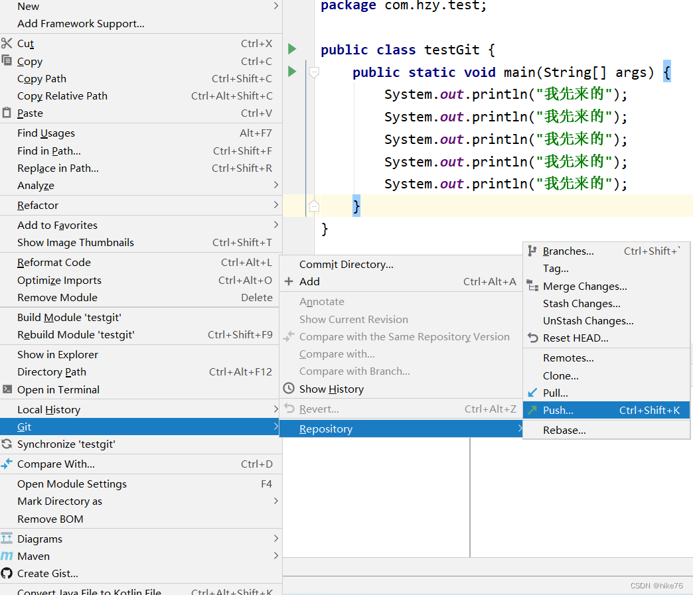Image resolution: width=693 pixels, height=595 pixels.
Task: Expand the Maven submenu
Action: pos(275,555)
